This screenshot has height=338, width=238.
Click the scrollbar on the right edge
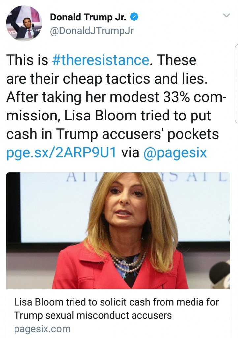point(236,83)
